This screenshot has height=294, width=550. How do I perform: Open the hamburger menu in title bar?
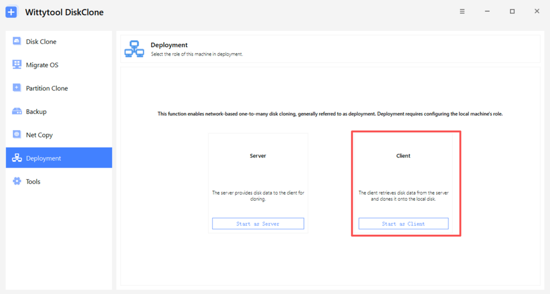(462, 12)
